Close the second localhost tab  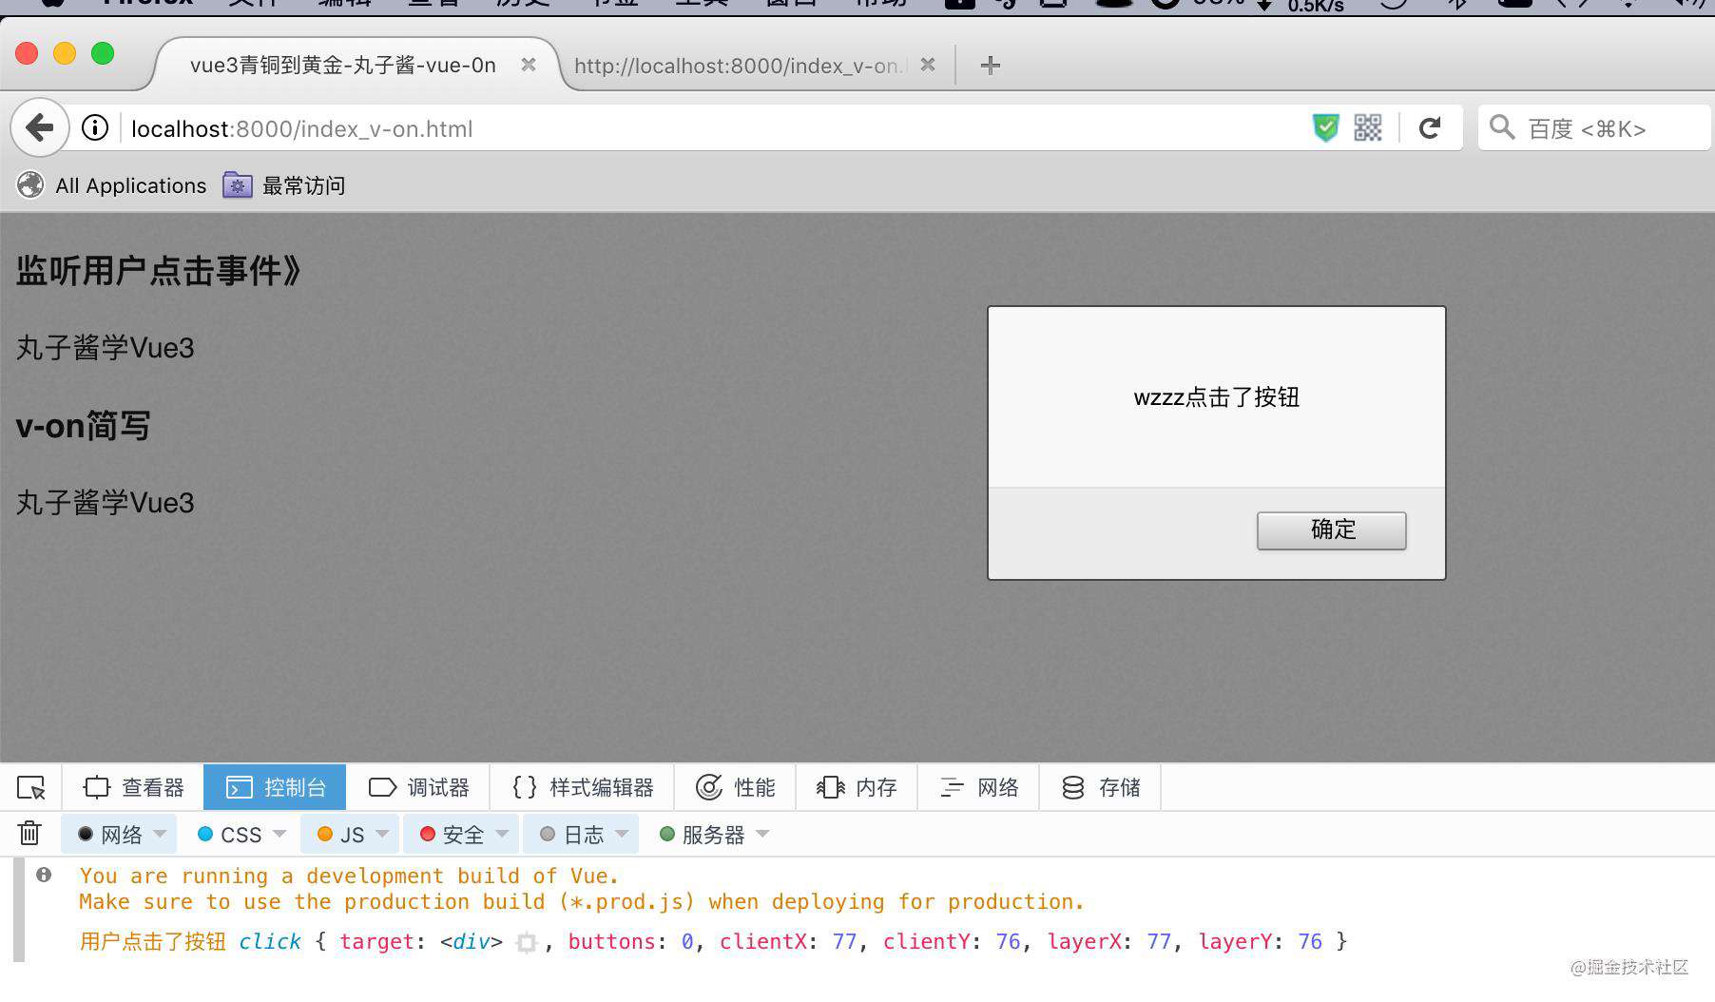pos(928,65)
